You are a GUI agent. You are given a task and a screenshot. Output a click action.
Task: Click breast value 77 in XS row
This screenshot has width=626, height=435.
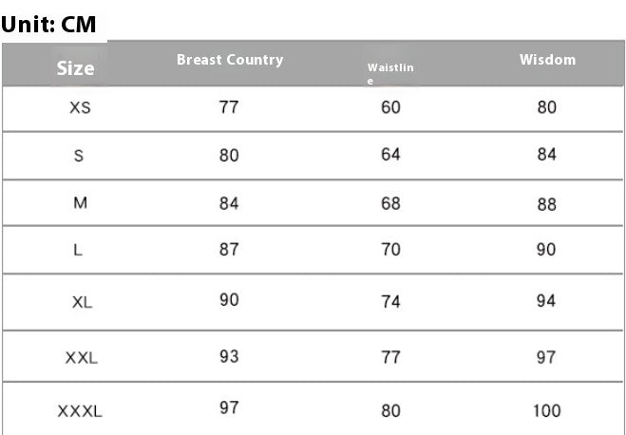[x=229, y=106]
